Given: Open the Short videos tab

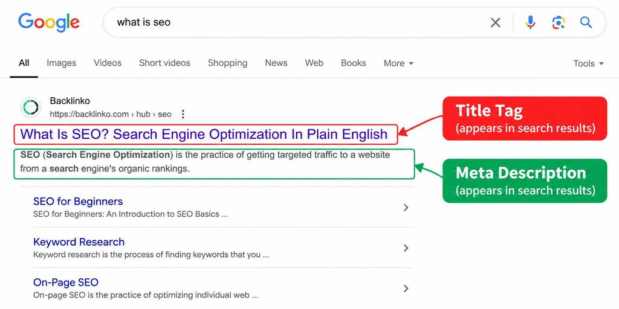Looking at the screenshot, I should point(164,63).
